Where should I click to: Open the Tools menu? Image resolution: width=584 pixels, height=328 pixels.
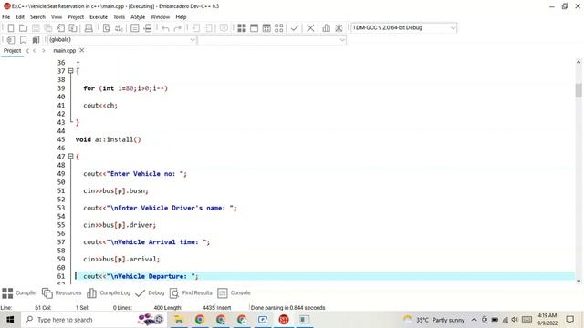click(119, 17)
